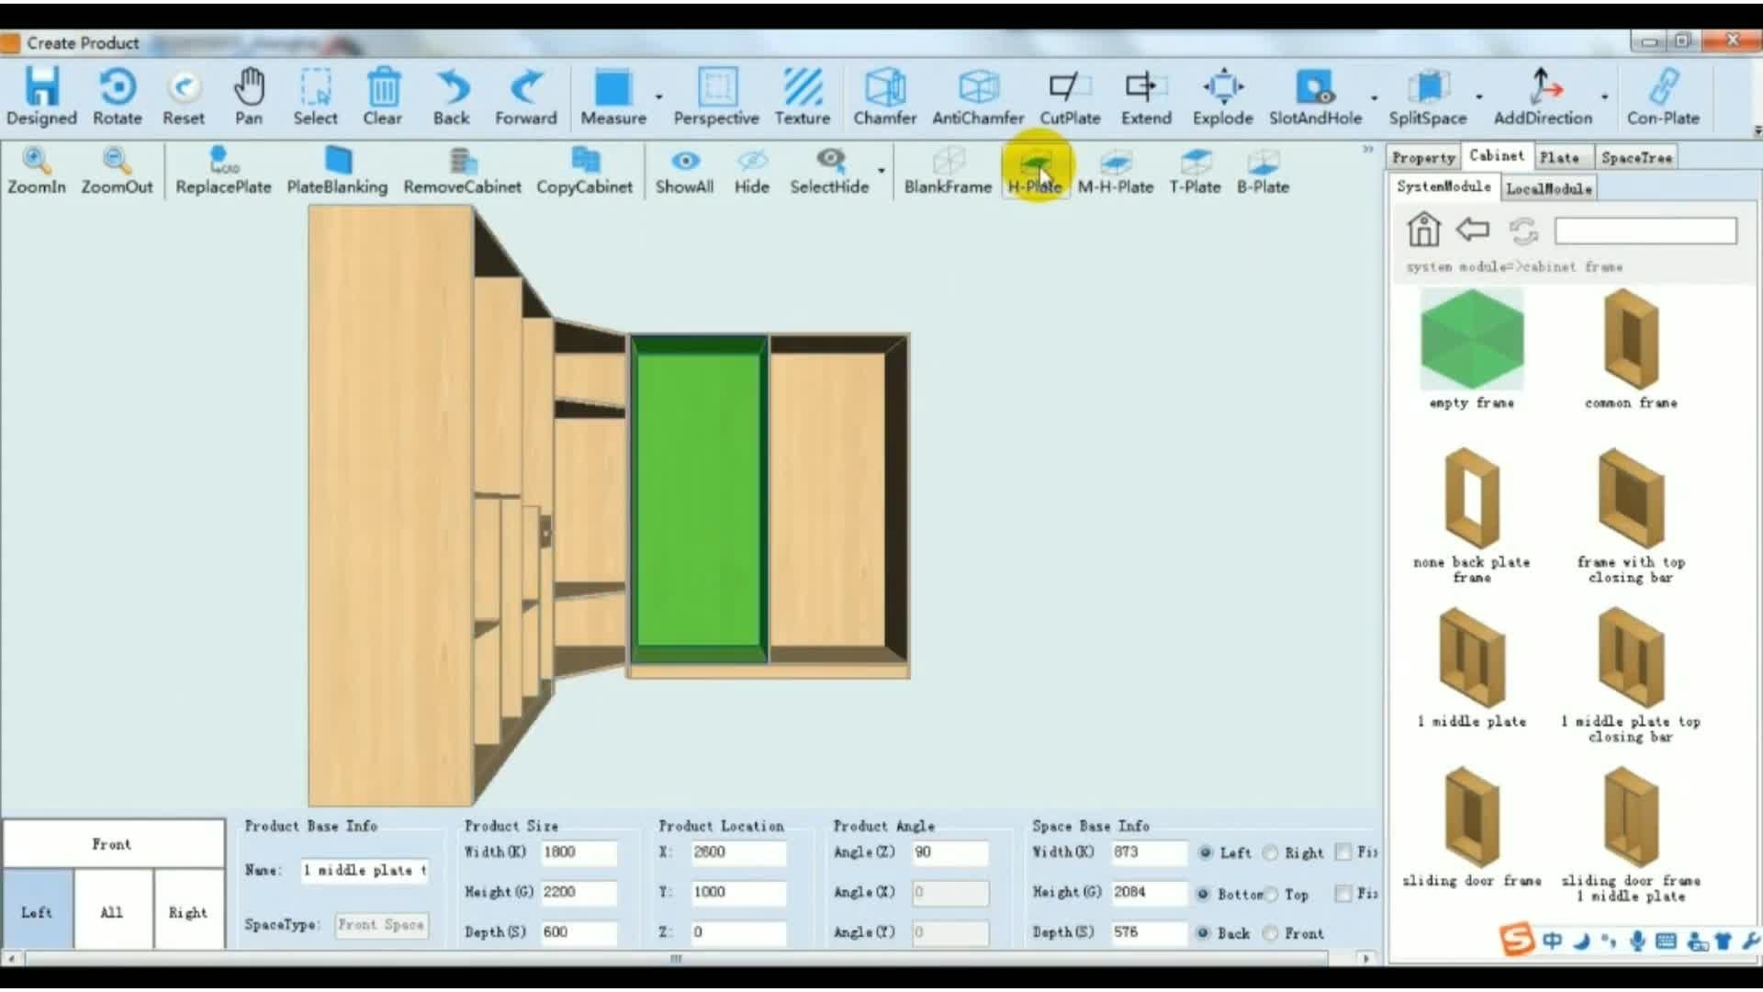The image size is (1763, 992).
Task: Click the Texture toolbar icon
Action: coord(802,88)
